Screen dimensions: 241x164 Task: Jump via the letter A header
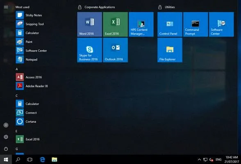pyautogui.click(x=17, y=69)
